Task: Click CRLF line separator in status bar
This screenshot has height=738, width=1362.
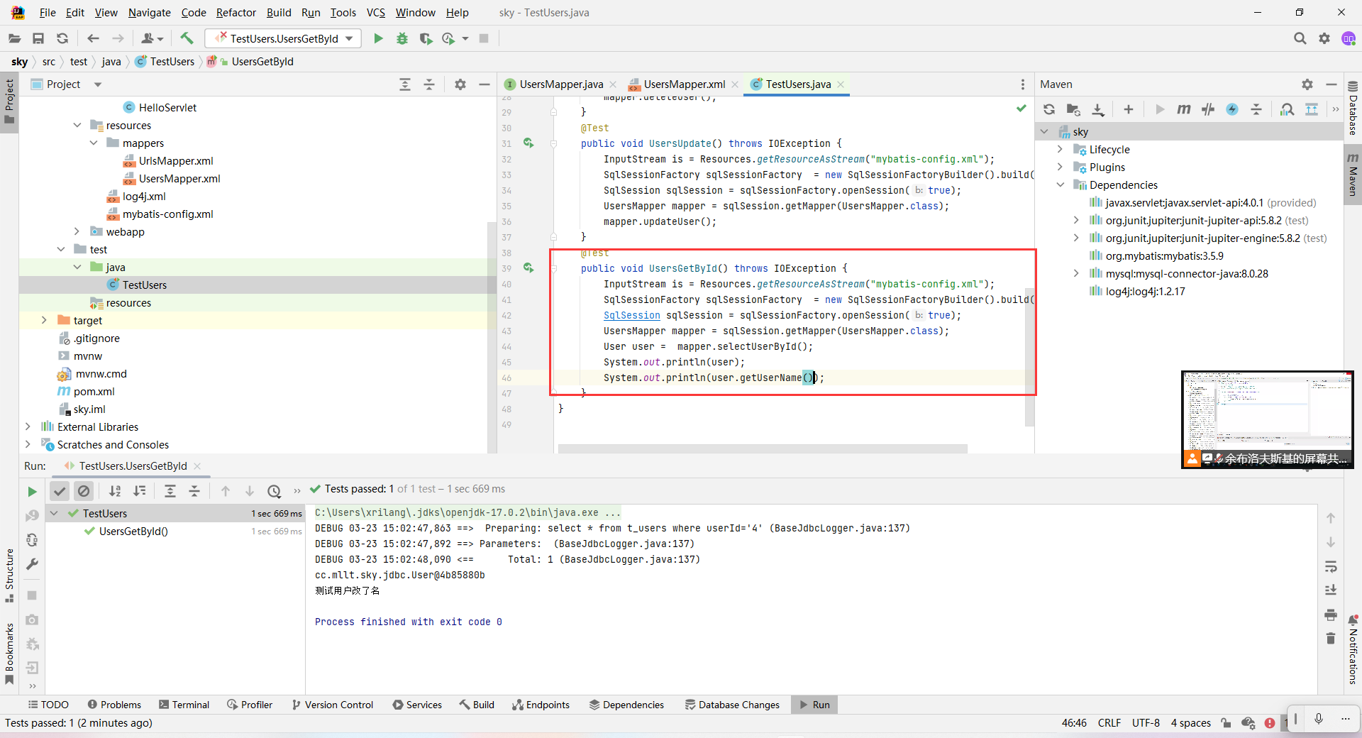Action: click(x=1109, y=723)
